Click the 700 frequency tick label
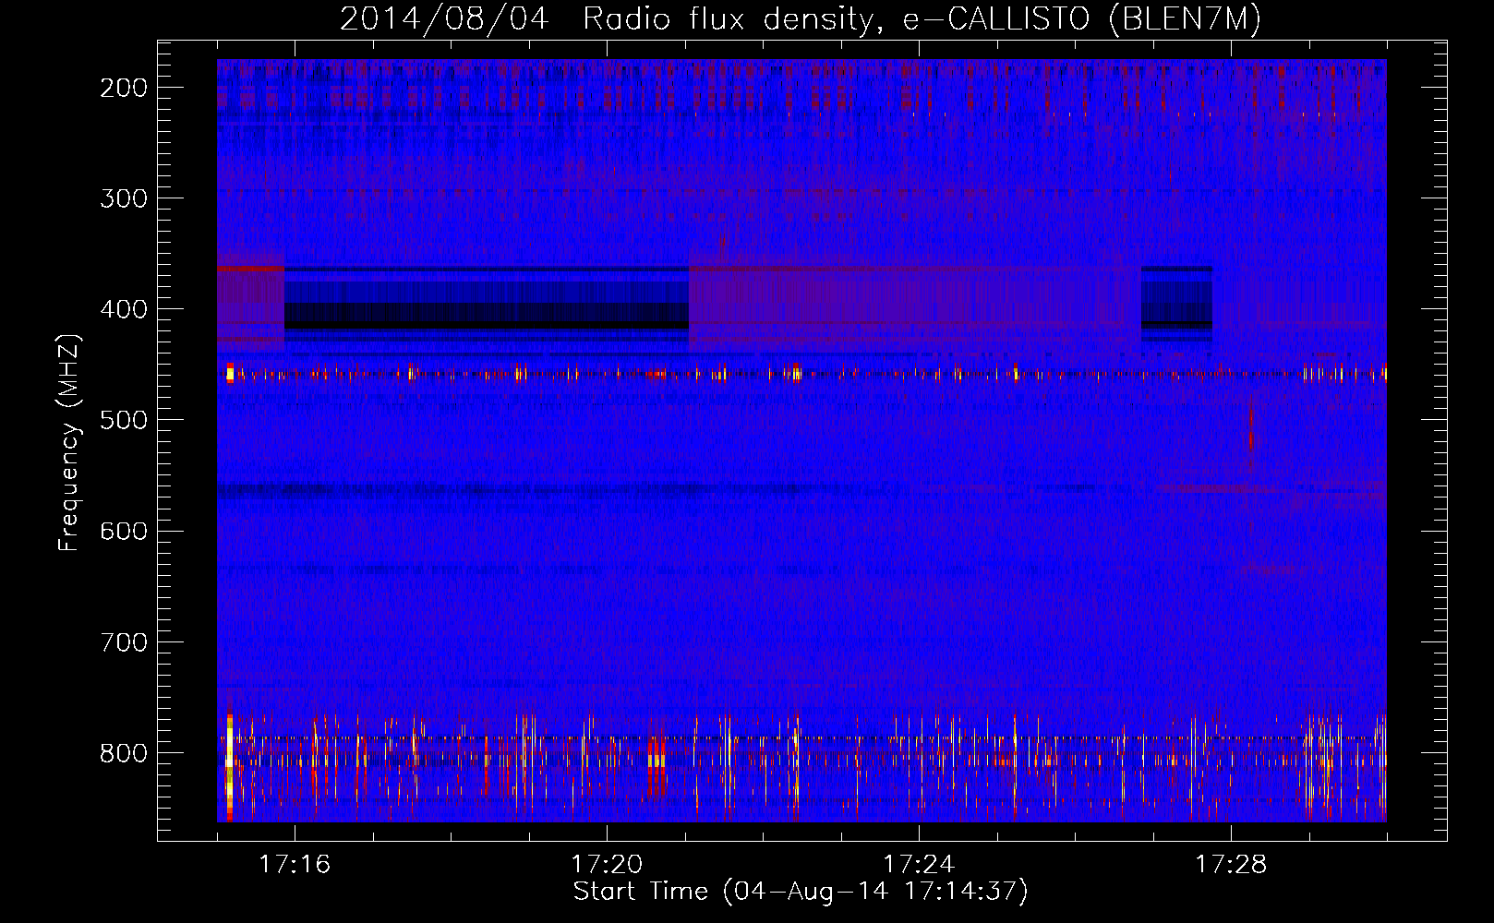This screenshot has height=923, width=1494. pos(124,641)
